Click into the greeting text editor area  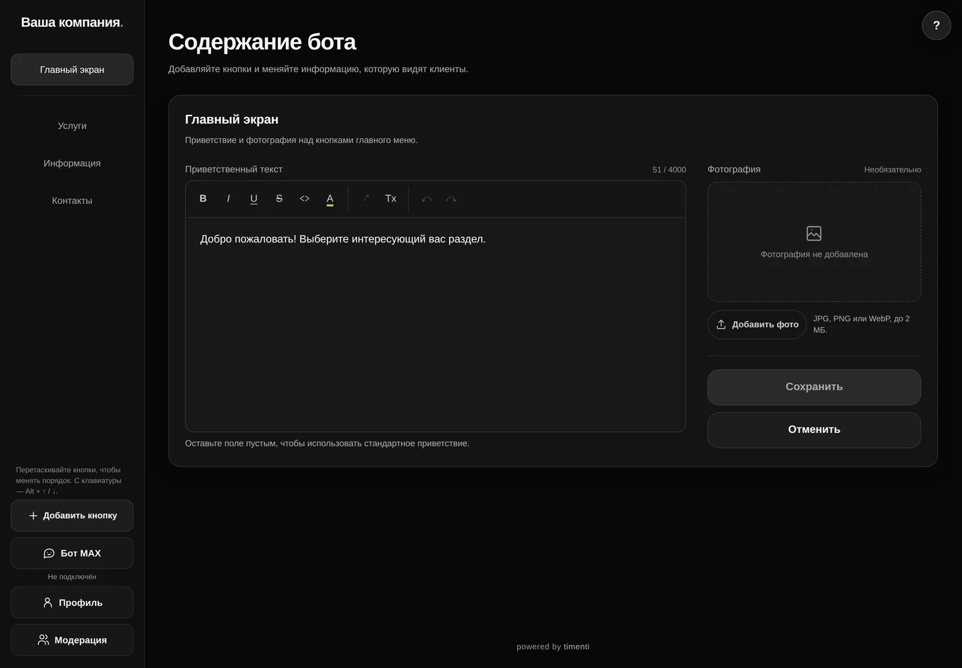436,325
